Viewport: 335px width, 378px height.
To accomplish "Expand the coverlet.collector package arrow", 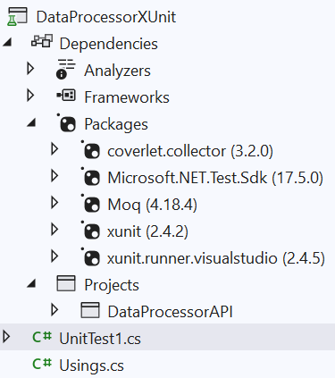I will (54, 149).
